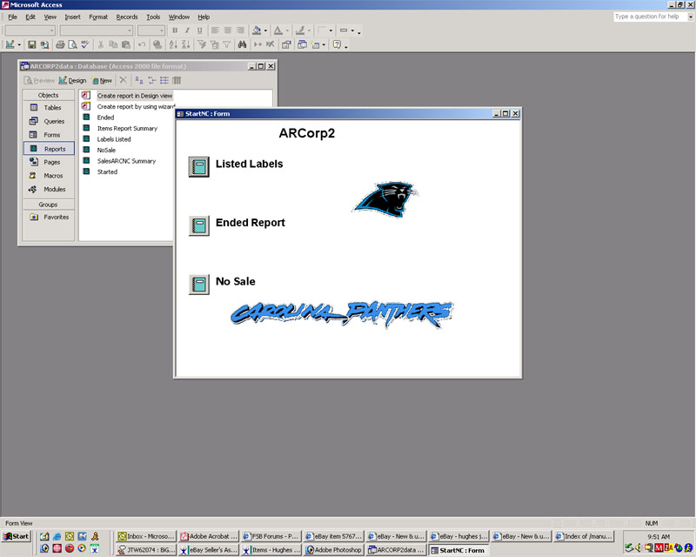696x557 pixels.
Task: Toggle Center alignment button
Action: tap(227, 30)
